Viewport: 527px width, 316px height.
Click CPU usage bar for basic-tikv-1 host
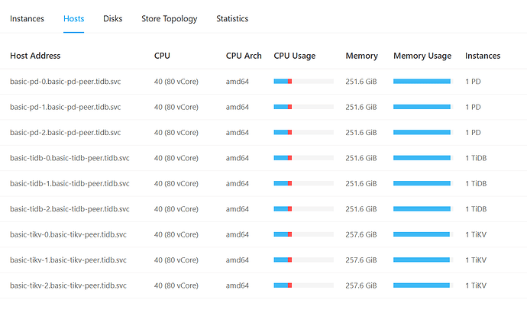click(303, 260)
